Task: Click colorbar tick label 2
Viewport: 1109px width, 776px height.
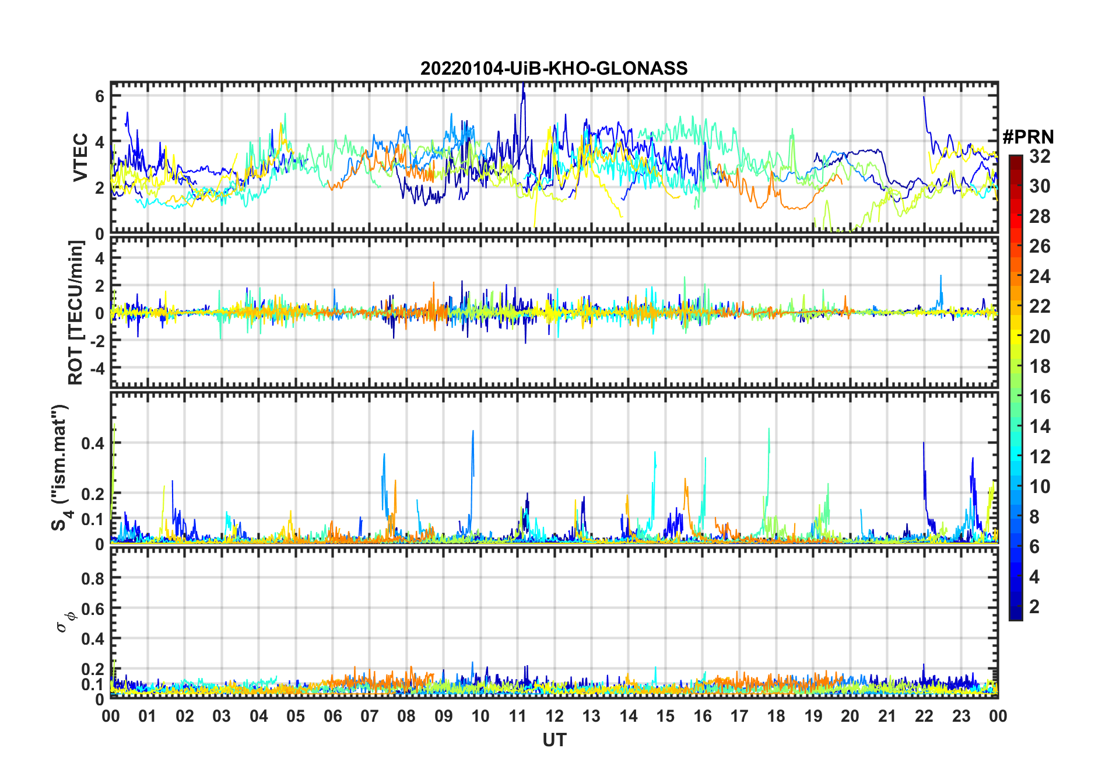Action: click(x=1034, y=607)
